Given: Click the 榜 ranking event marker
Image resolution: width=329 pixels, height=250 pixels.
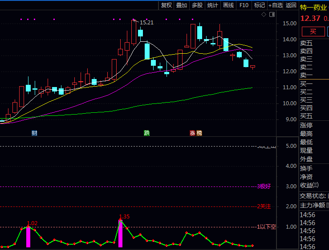Looking at the screenshot, I should 199,133.
